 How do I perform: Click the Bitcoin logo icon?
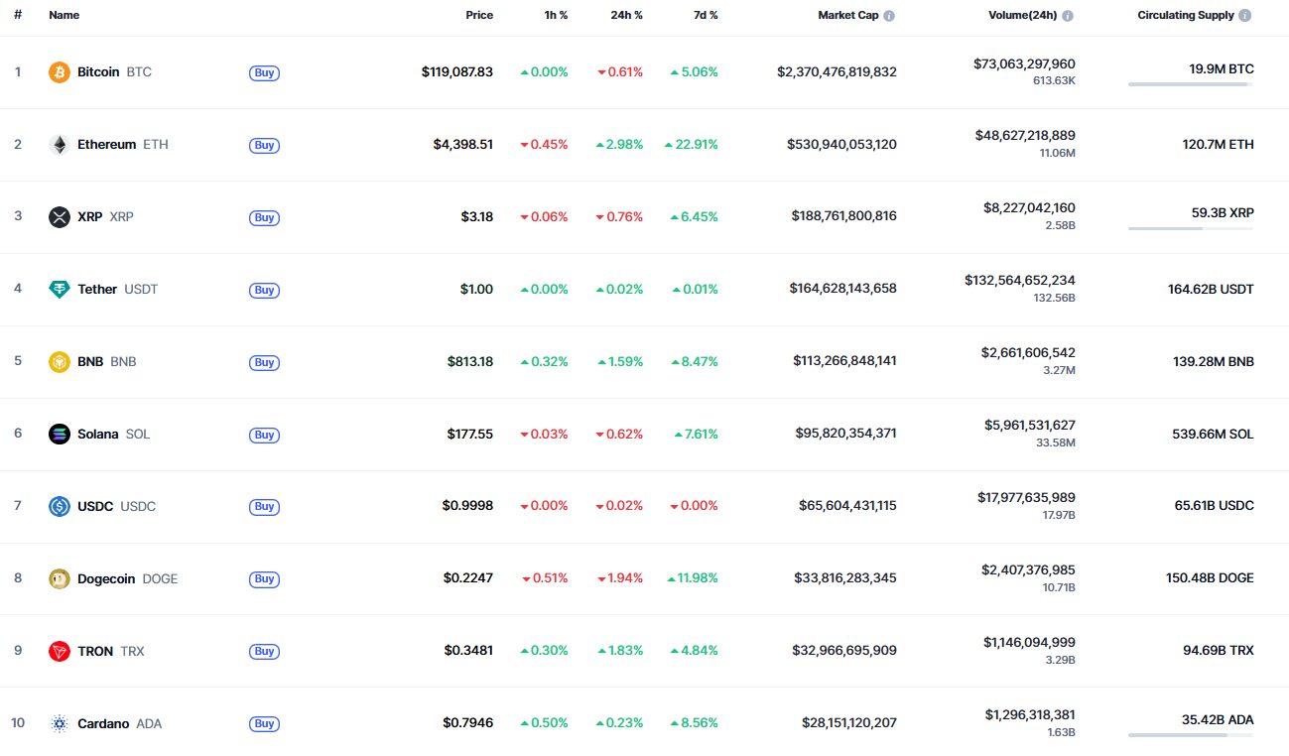pos(60,72)
